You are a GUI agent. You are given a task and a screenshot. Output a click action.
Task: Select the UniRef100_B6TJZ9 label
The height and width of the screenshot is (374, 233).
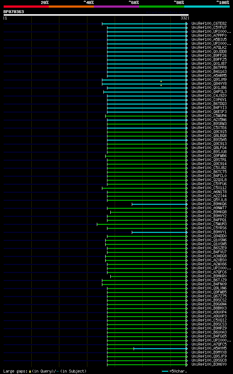click(x=209, y=280)
